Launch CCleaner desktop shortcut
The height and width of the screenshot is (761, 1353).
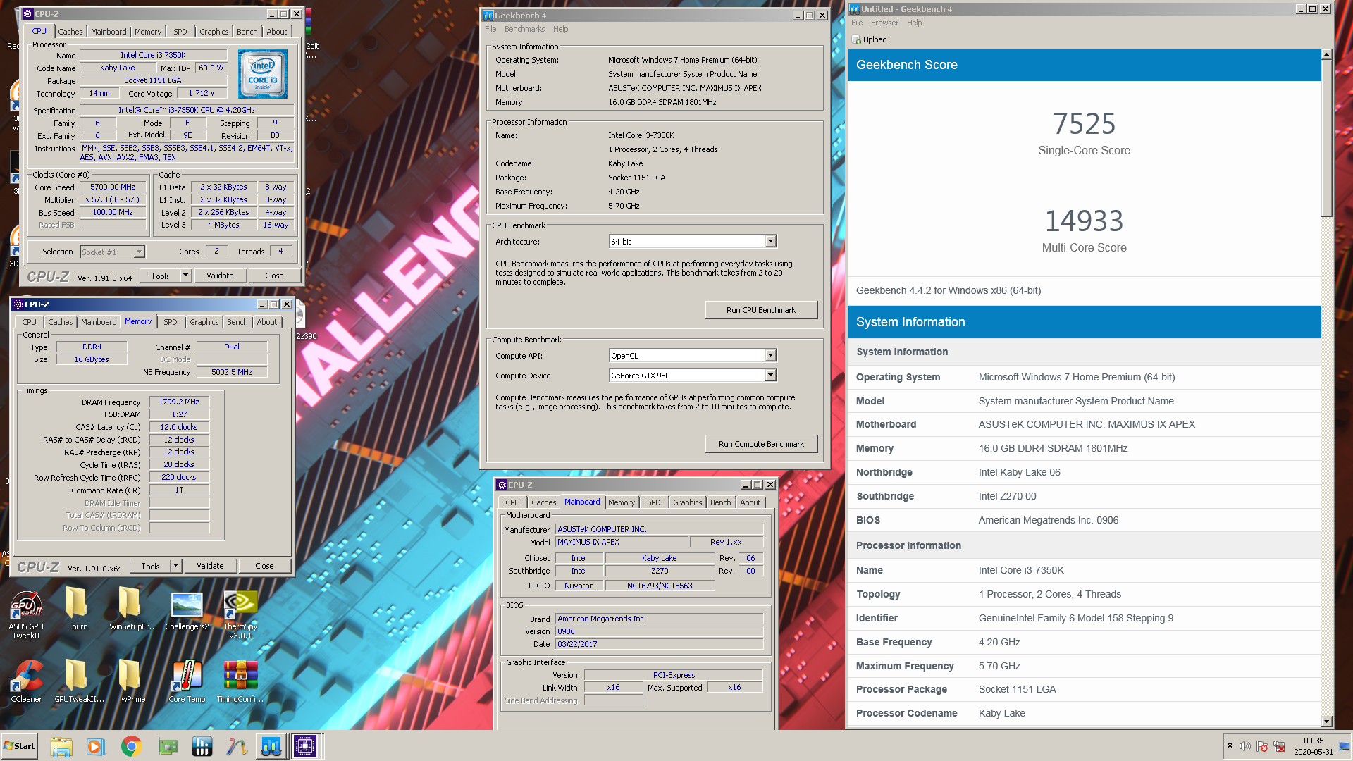point(26,681)
